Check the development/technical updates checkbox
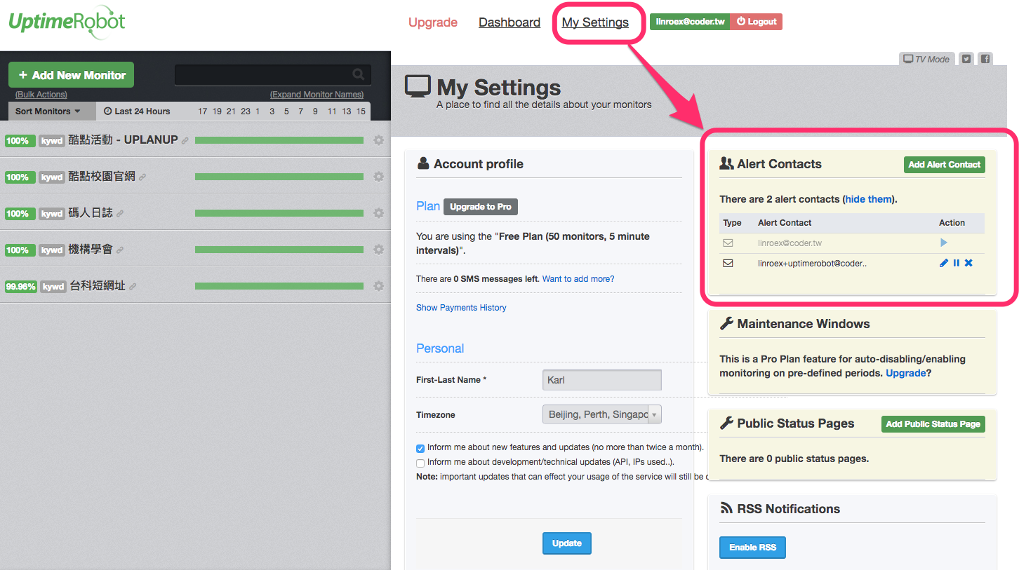The image size is (1019, 570). point(420,463)
